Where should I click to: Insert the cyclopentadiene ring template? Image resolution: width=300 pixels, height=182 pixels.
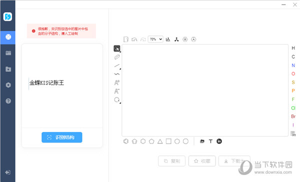coord(134,141)
